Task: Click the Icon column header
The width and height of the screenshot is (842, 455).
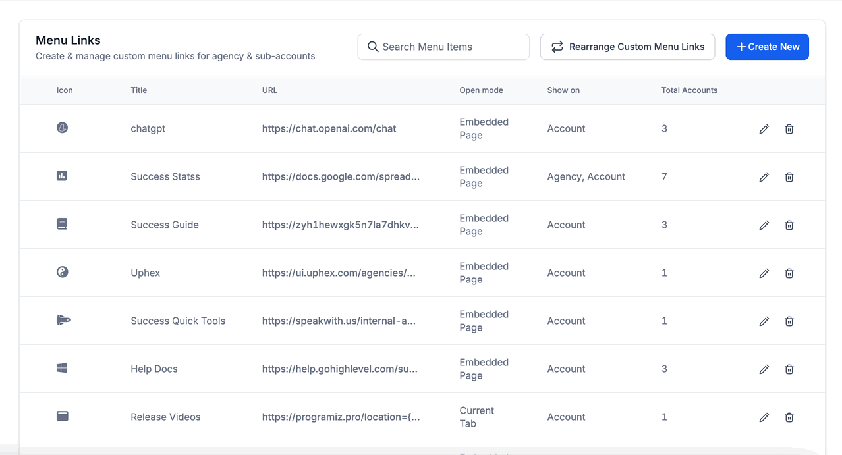Action: [x=65, y=90]
